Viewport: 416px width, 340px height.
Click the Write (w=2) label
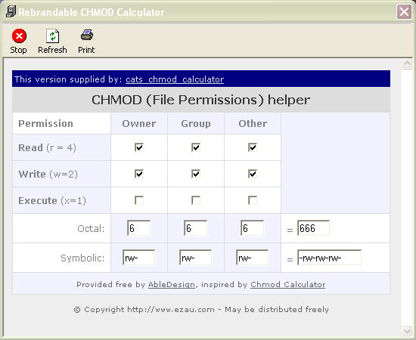tap(48, 174)
